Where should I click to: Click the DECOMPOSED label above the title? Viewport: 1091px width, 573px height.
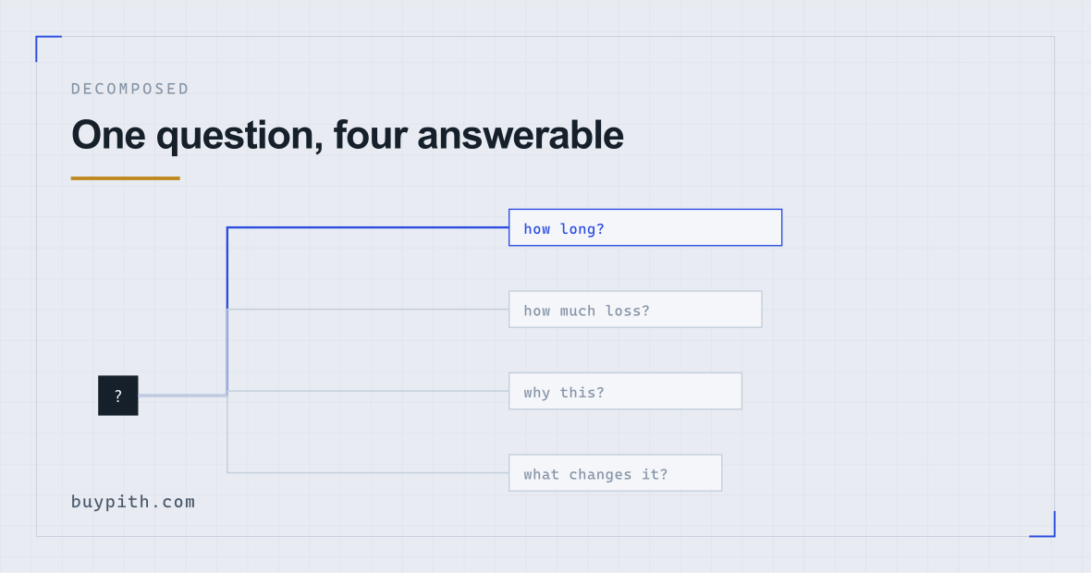click(130, 89)
